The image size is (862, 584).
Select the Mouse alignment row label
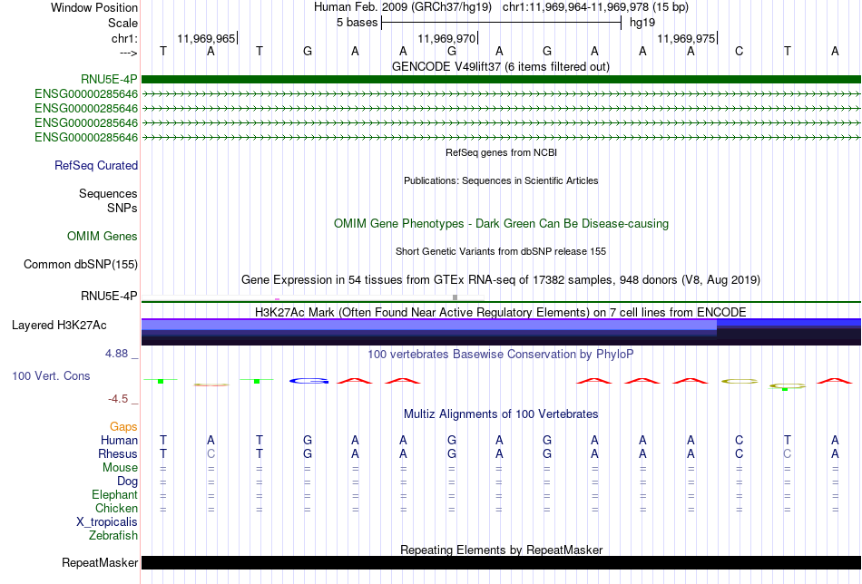tap(120, 468)
